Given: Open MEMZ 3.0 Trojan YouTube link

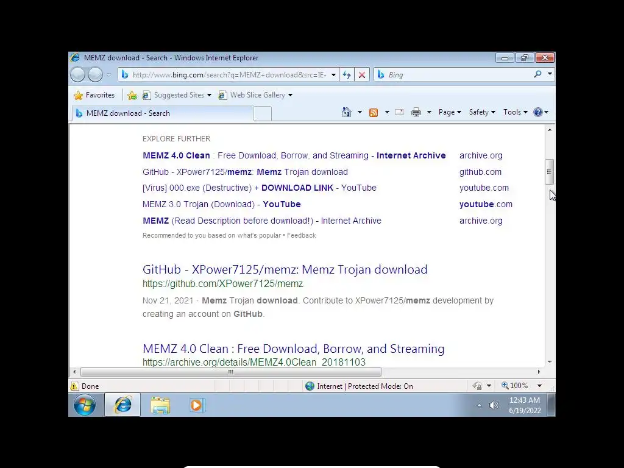Looking at the screenshot, I should [222, 204].
